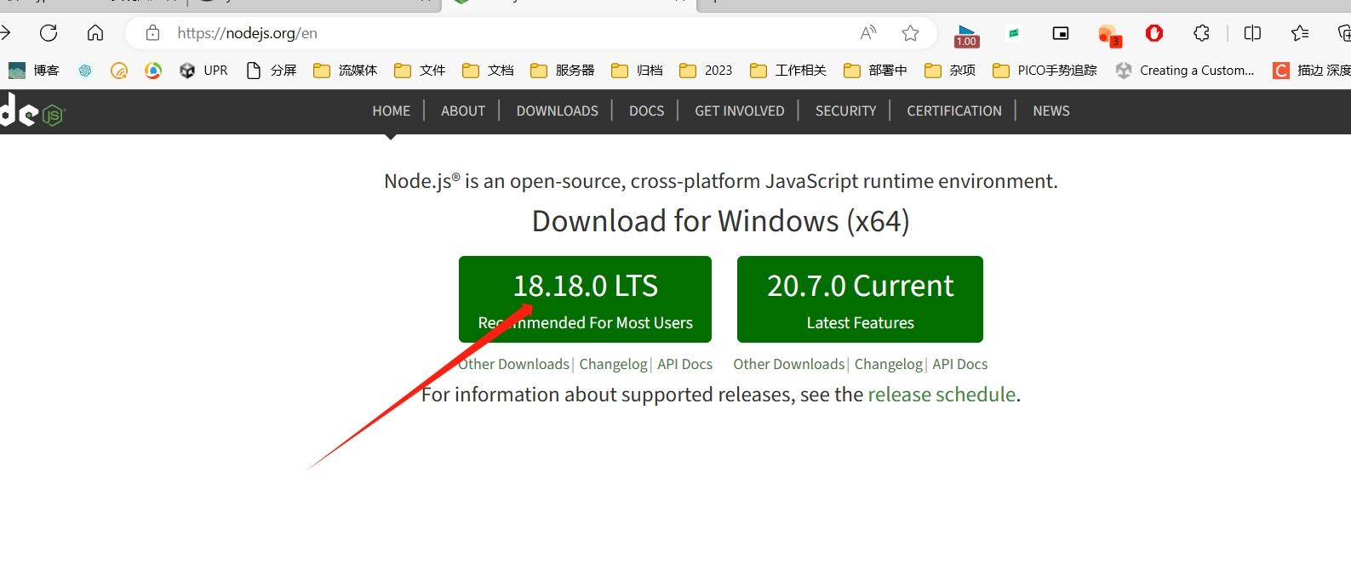
Task: View site info lock icon
Action: click(x=152, y=33)
